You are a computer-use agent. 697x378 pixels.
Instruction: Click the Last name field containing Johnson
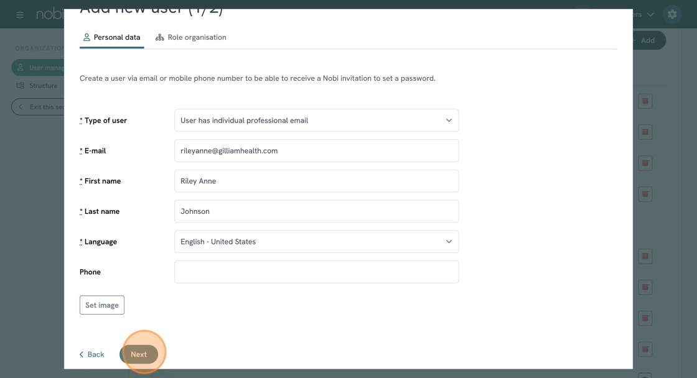point(316,211)
